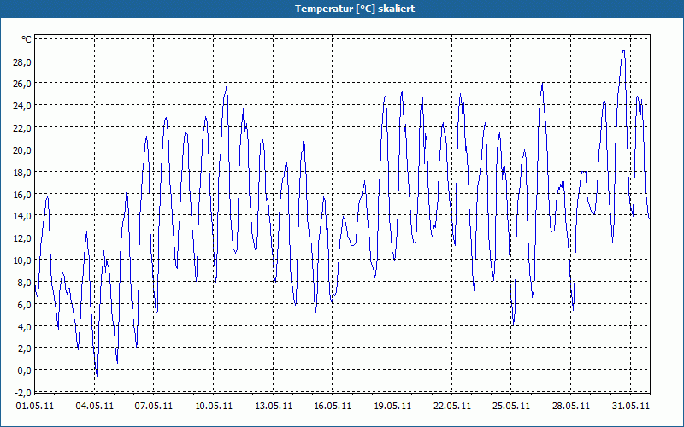Click the 04.05.11 date label

94,406
